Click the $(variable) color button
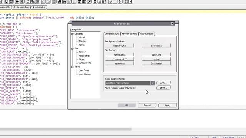 (156, 64)
